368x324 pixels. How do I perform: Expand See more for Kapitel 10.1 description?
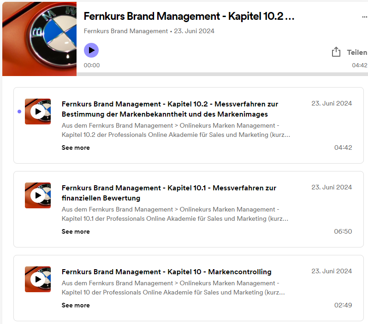76,232
